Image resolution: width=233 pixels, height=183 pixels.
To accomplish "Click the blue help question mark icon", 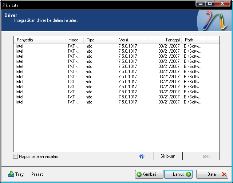I will [x=142, y=156].
